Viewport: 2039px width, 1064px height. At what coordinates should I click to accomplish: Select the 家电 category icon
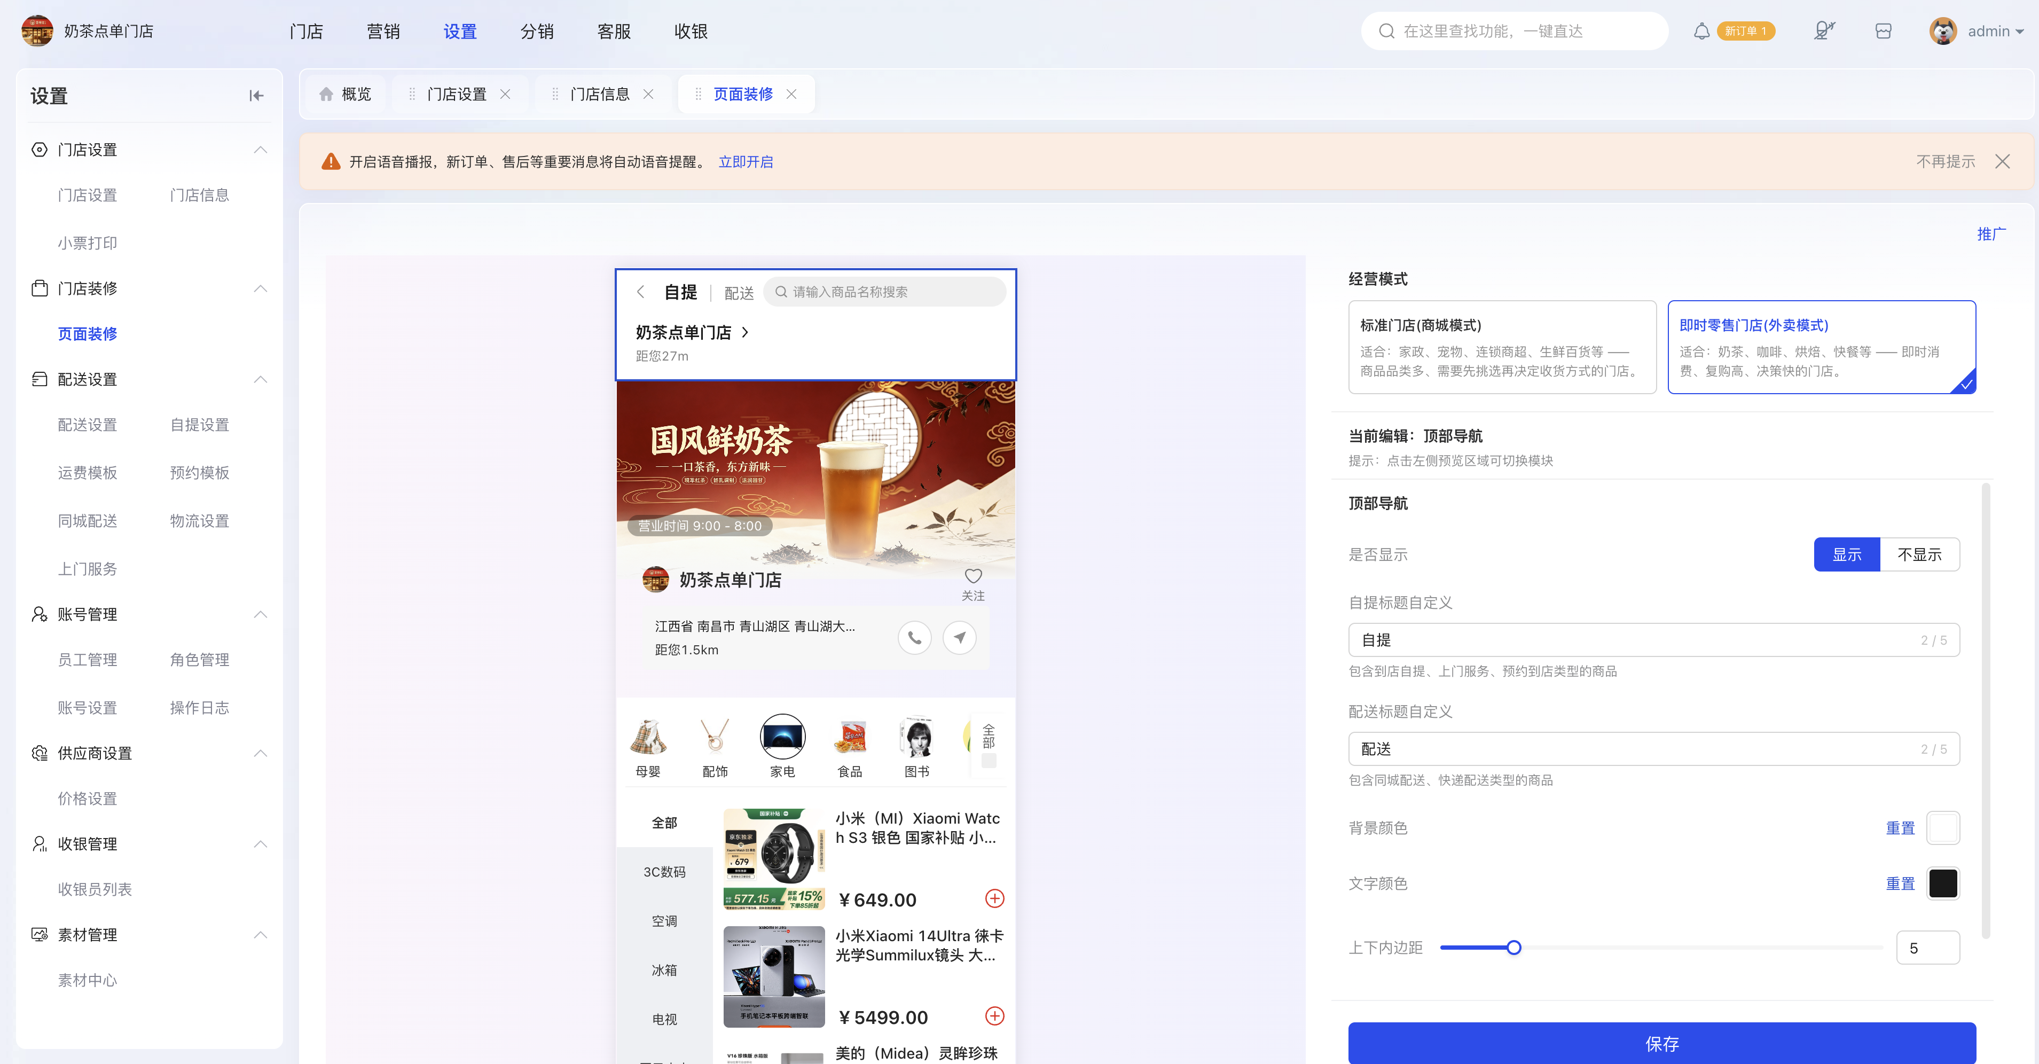782,736
